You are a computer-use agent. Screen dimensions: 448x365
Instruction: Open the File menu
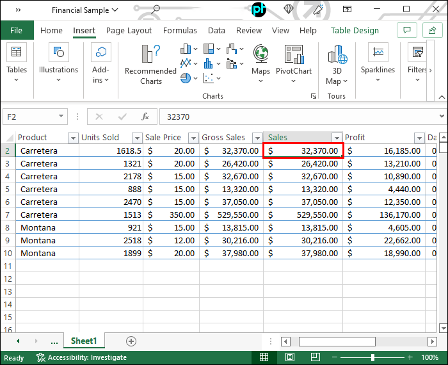17,30
